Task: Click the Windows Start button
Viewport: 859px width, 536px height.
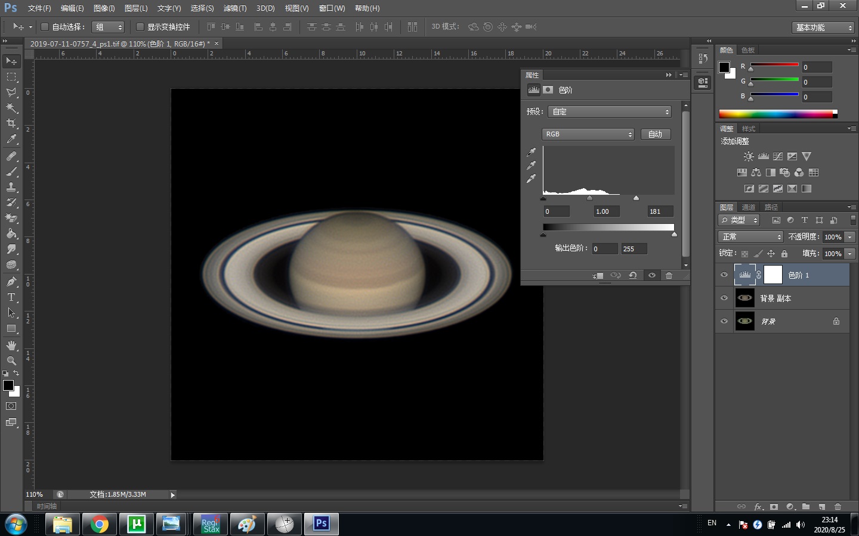Action: pos(16,524)
